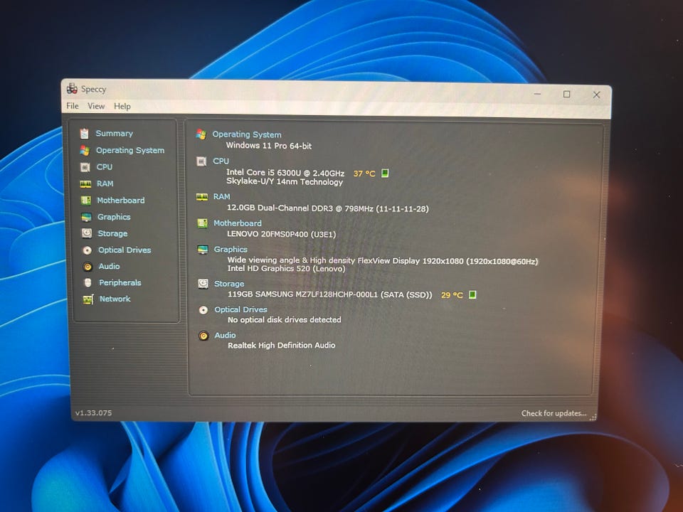
Task: Select Summary icon in the sidebar
Action: 84,133
